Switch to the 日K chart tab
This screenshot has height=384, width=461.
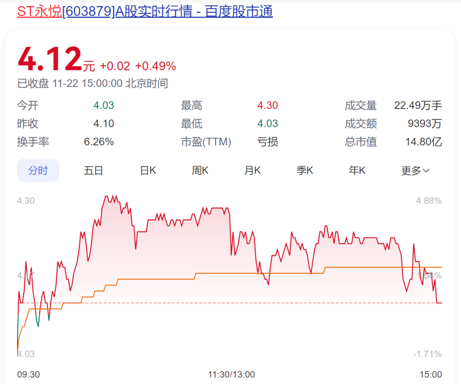(x=148, y=171)
